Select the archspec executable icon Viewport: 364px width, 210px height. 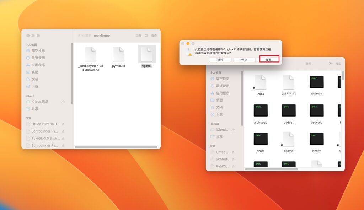tap(261, 111)
